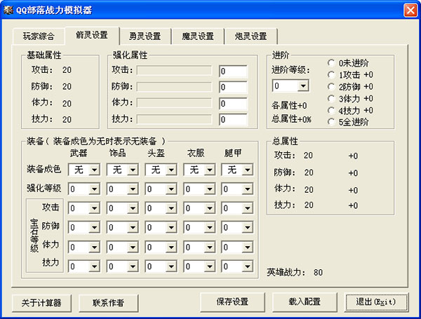Open the 武器 技力 gem level dropdown

pos(84,266)
